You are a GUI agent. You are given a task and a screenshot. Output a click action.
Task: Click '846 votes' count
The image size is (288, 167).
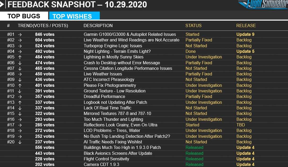[45, 35]
